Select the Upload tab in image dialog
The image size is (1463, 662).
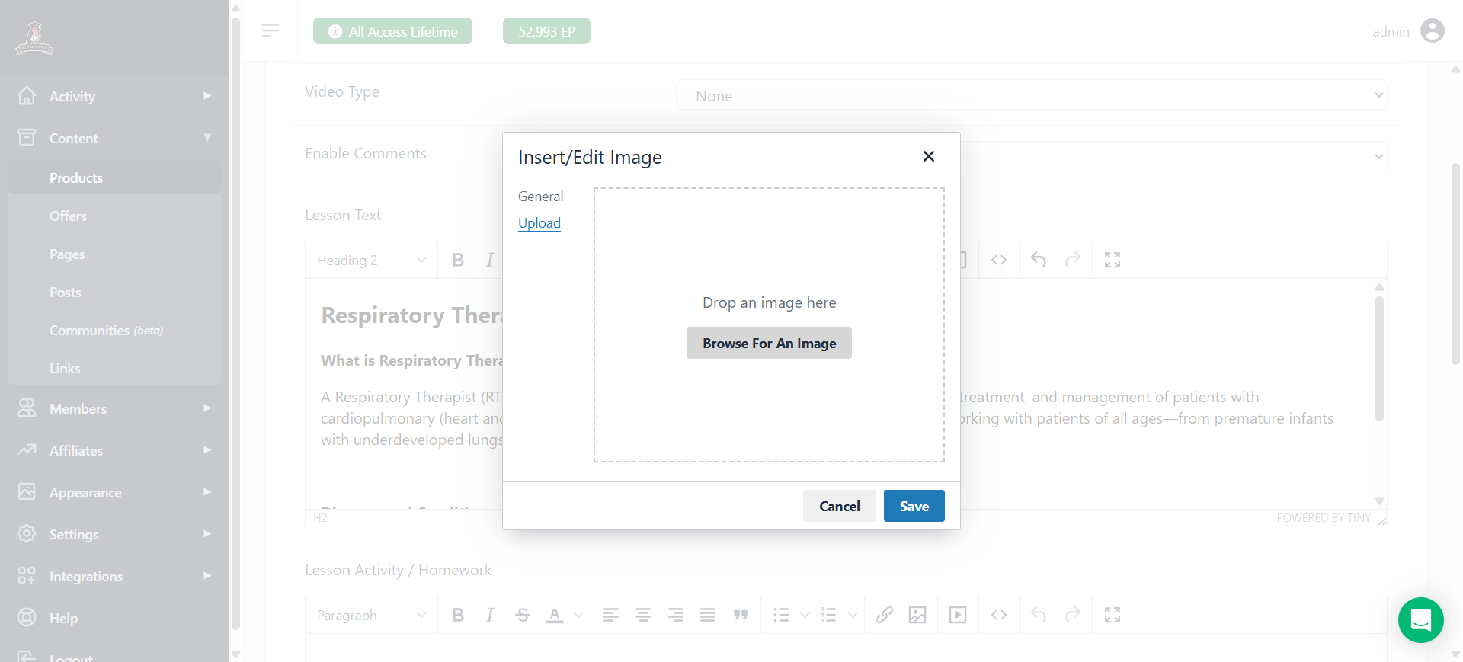539,223
